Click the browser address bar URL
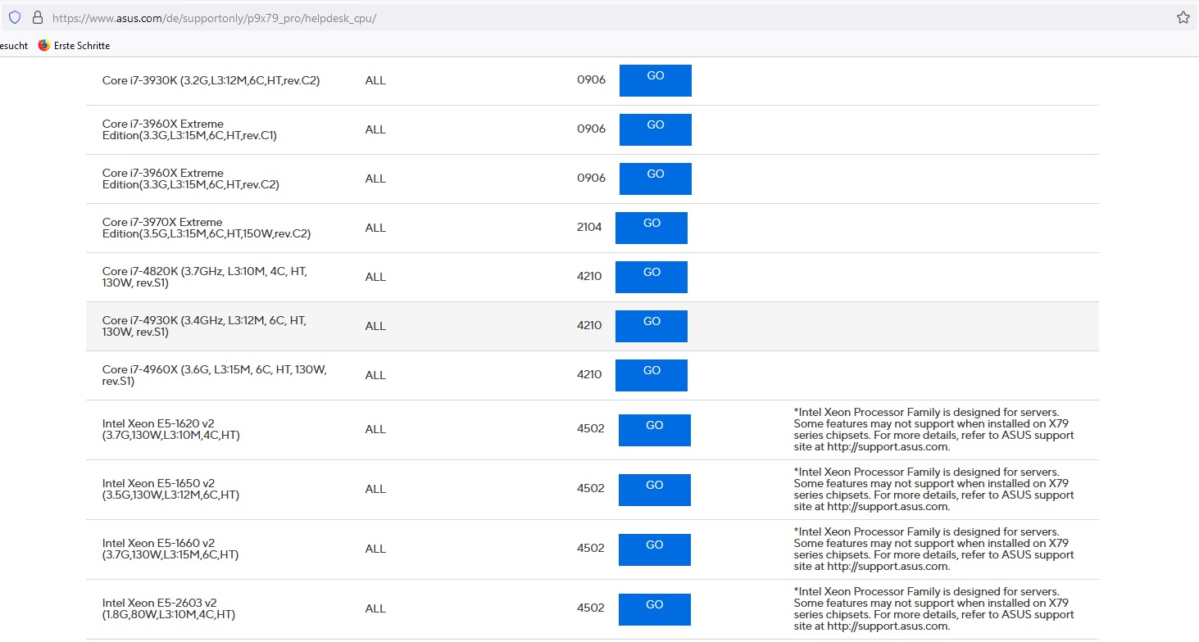 tap(215, 18)
